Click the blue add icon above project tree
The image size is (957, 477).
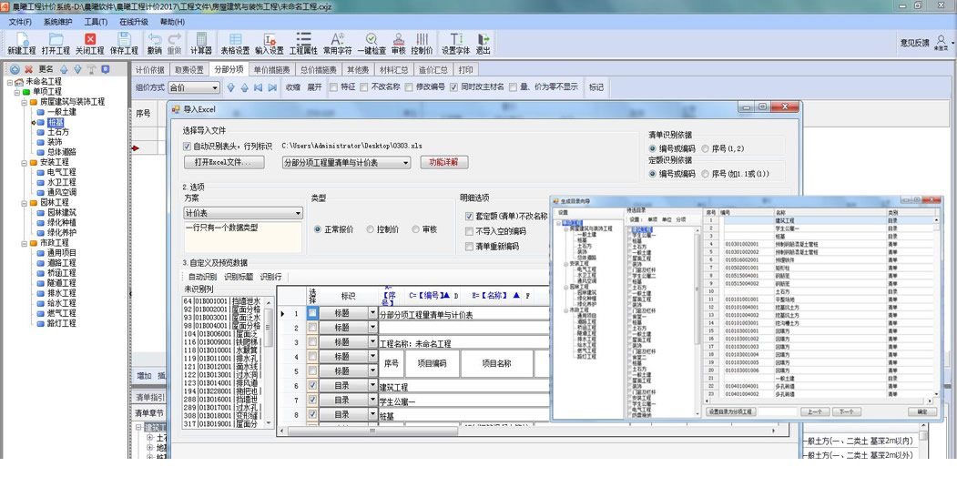point(15,69)
